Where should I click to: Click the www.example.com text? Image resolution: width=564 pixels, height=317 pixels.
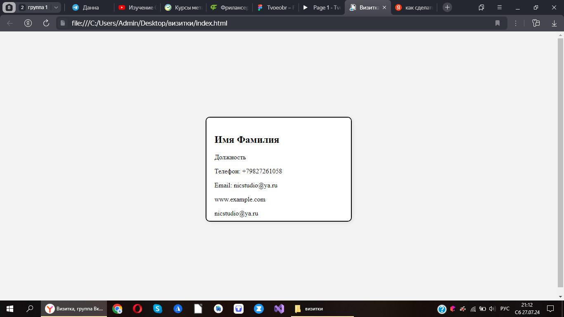click(x=240, y=199)
